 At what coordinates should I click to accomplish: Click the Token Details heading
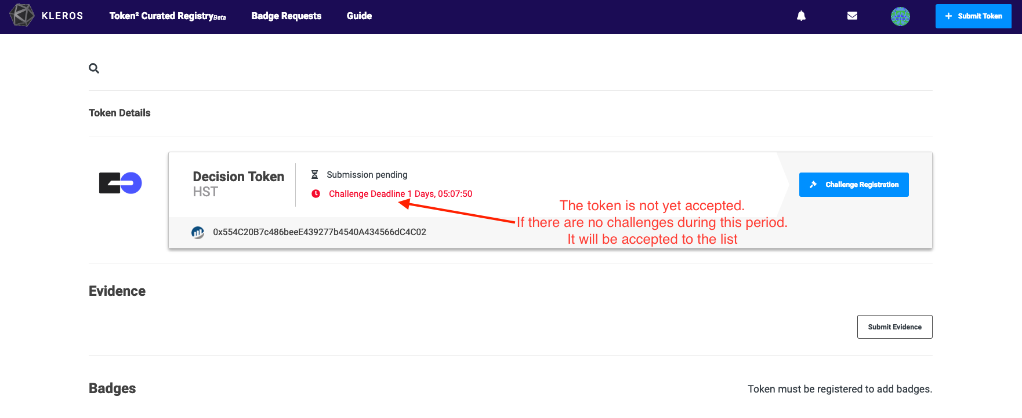tap(119, 113)
